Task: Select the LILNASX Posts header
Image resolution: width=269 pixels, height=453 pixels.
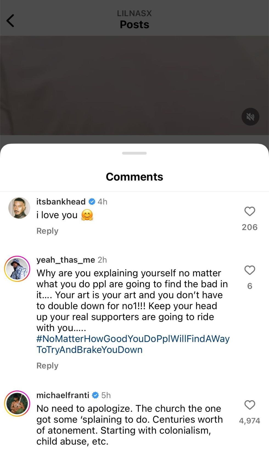Action: pyautogui.click(x=134, y=19)
